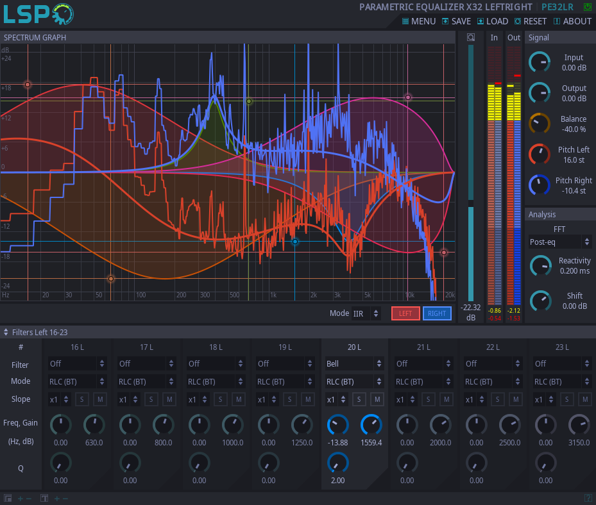Image resolution: width=596 pixels, height=505 pixels.
Task: Open the Filters Left 16-23 selector
Action: [36, 332]
